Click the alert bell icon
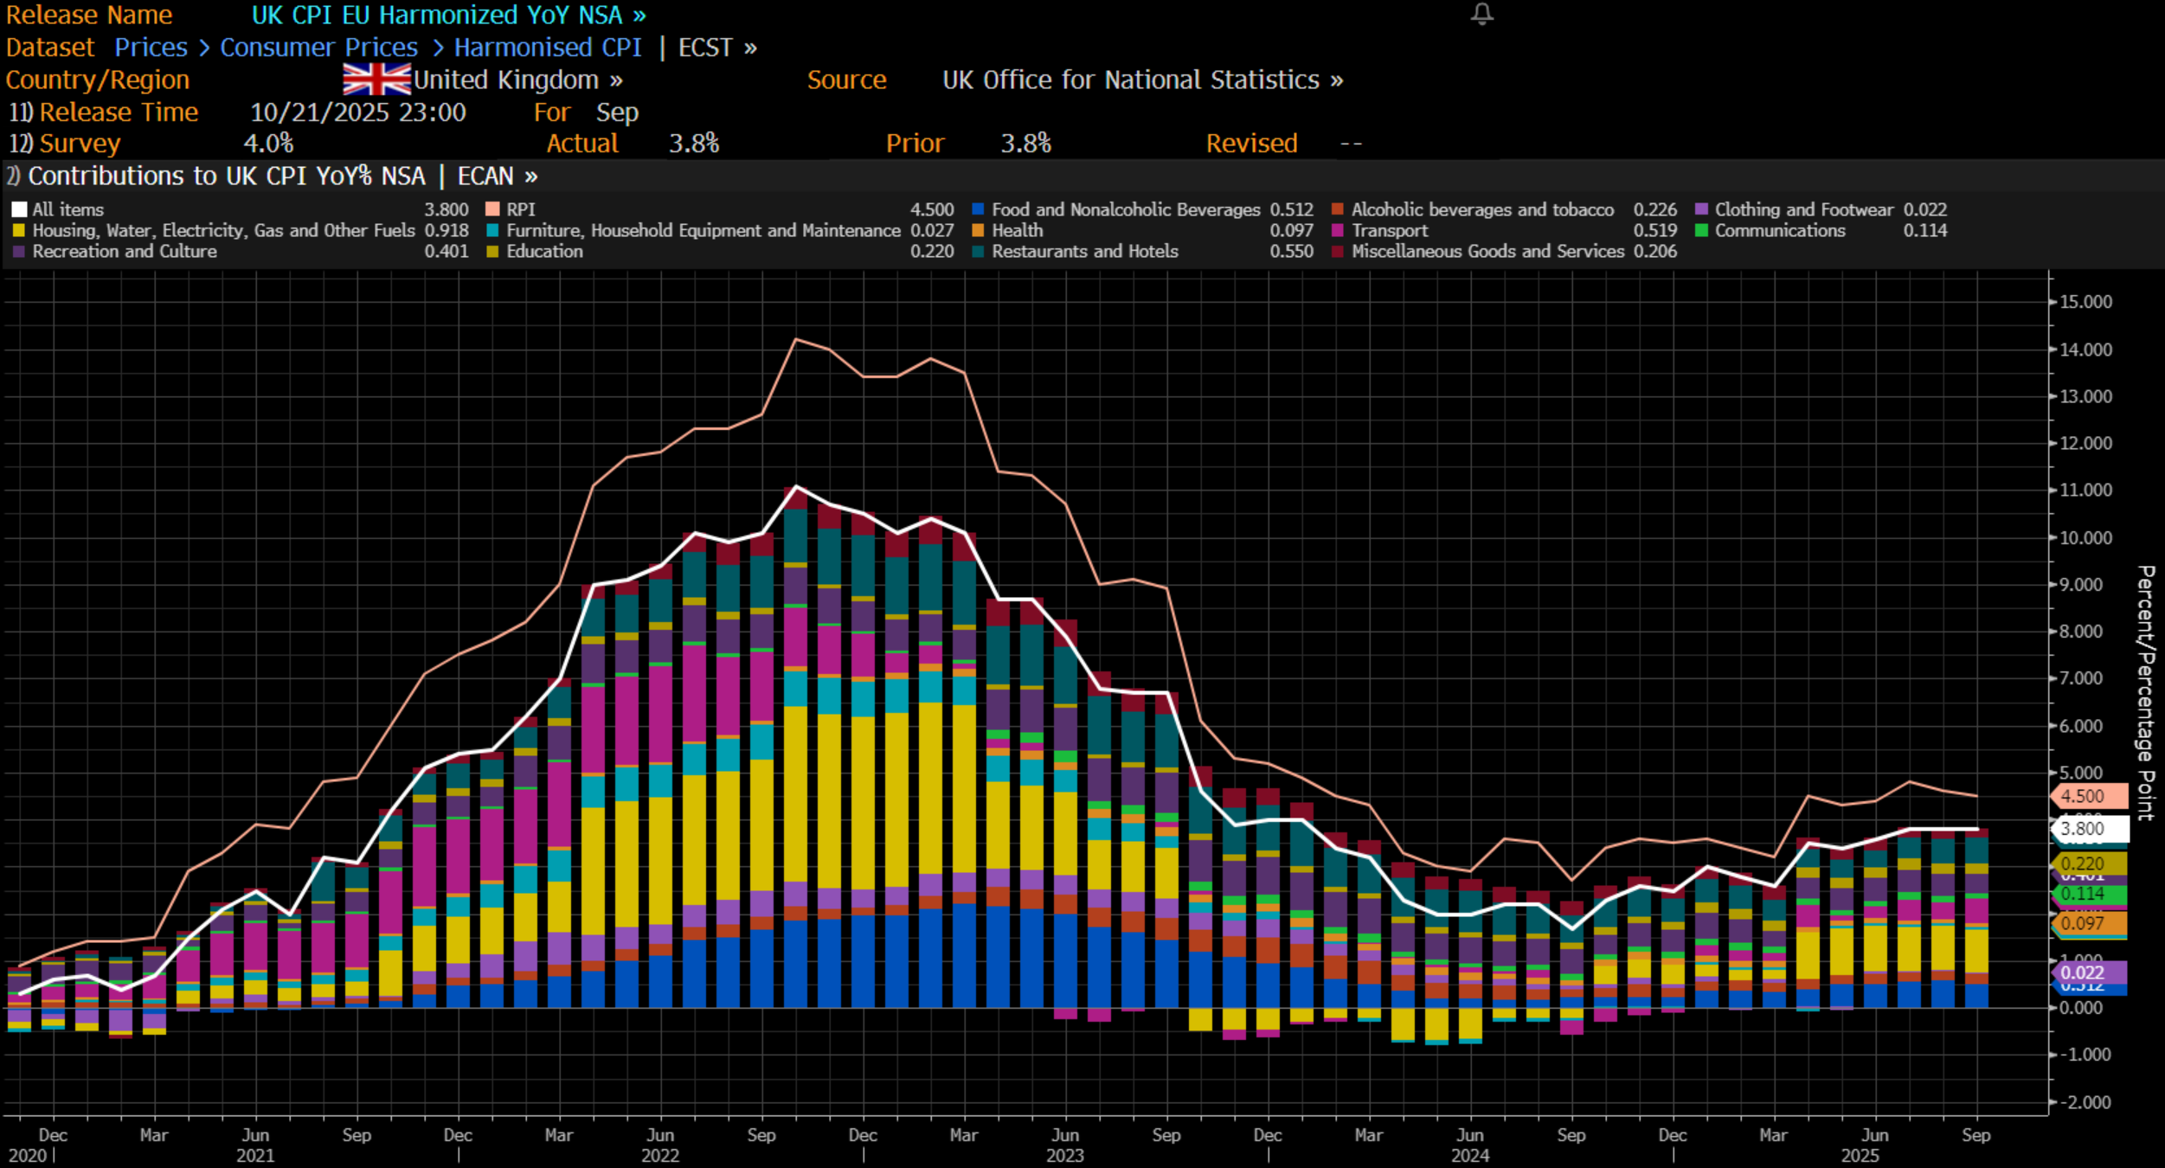 pos(1481,14)
